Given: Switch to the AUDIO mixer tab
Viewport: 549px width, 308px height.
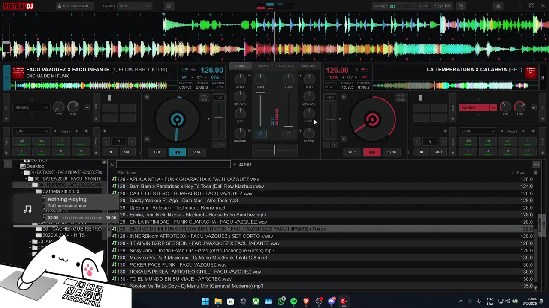Looking at the screenshot, I should tap(240, 66).
